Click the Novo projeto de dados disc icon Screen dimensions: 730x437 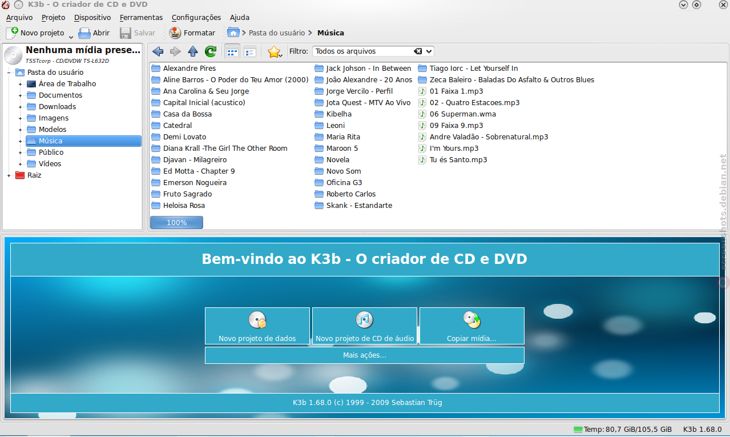coord(257,320)
